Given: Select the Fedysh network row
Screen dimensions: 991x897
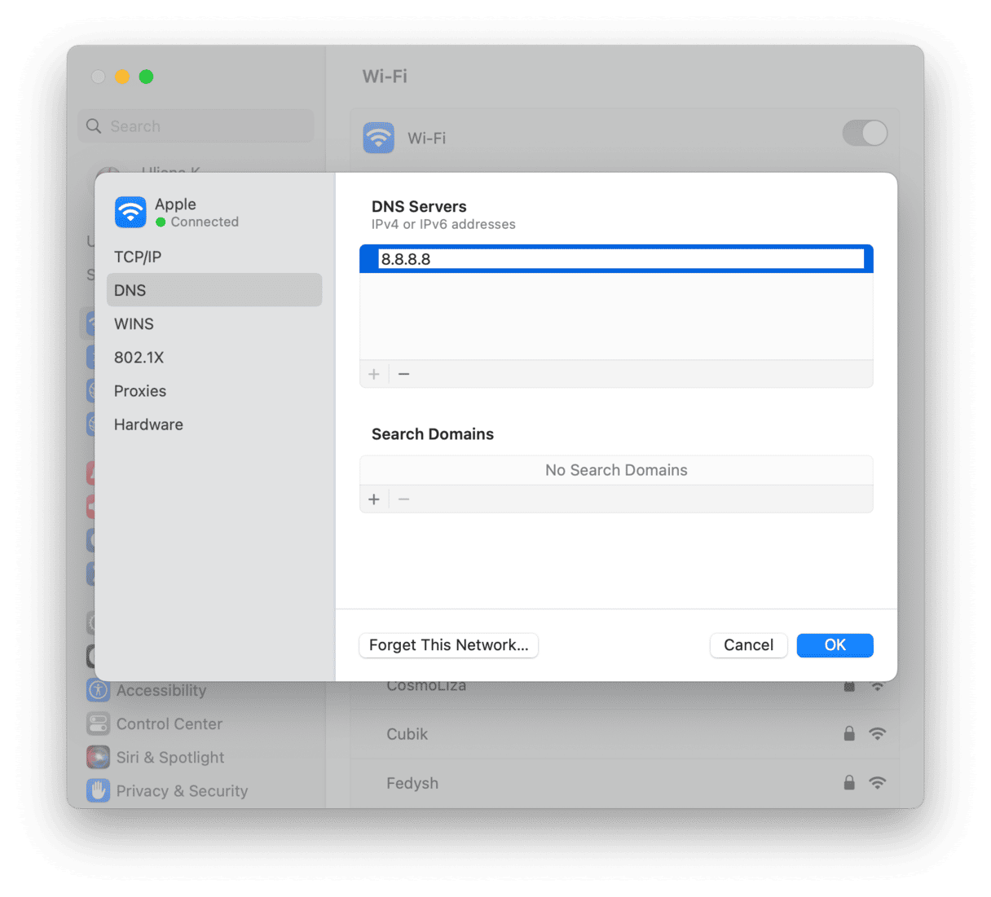Looking at the screenshot, I should [624, 783].
